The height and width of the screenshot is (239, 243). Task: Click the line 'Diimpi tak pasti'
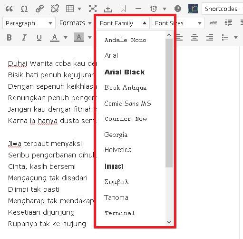pos(34,189)
